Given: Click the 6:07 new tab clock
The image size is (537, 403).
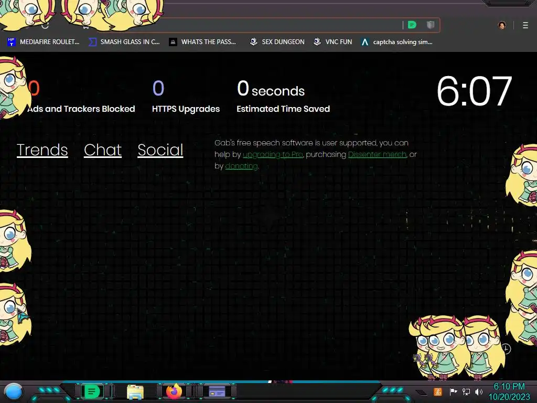Looking at the screenshot, I should pyautogui.click(x=474, y=91).
